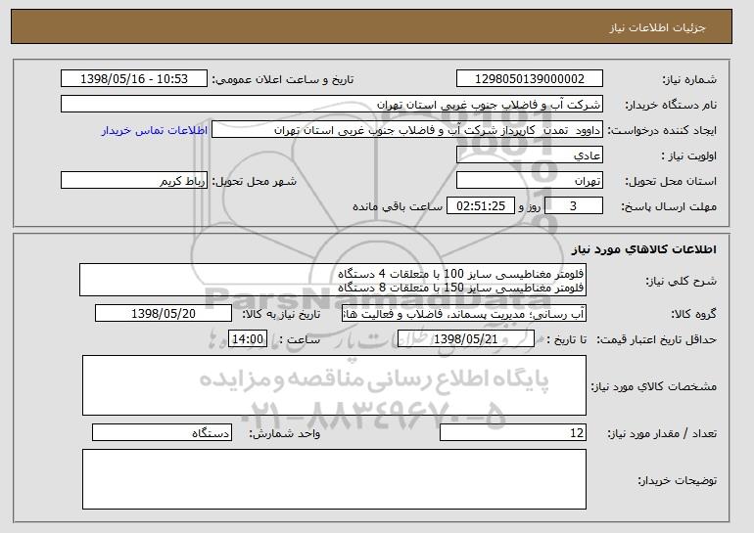Click the buyer organization name field
Screen dimensions: 754x533
tap(332, 105)
